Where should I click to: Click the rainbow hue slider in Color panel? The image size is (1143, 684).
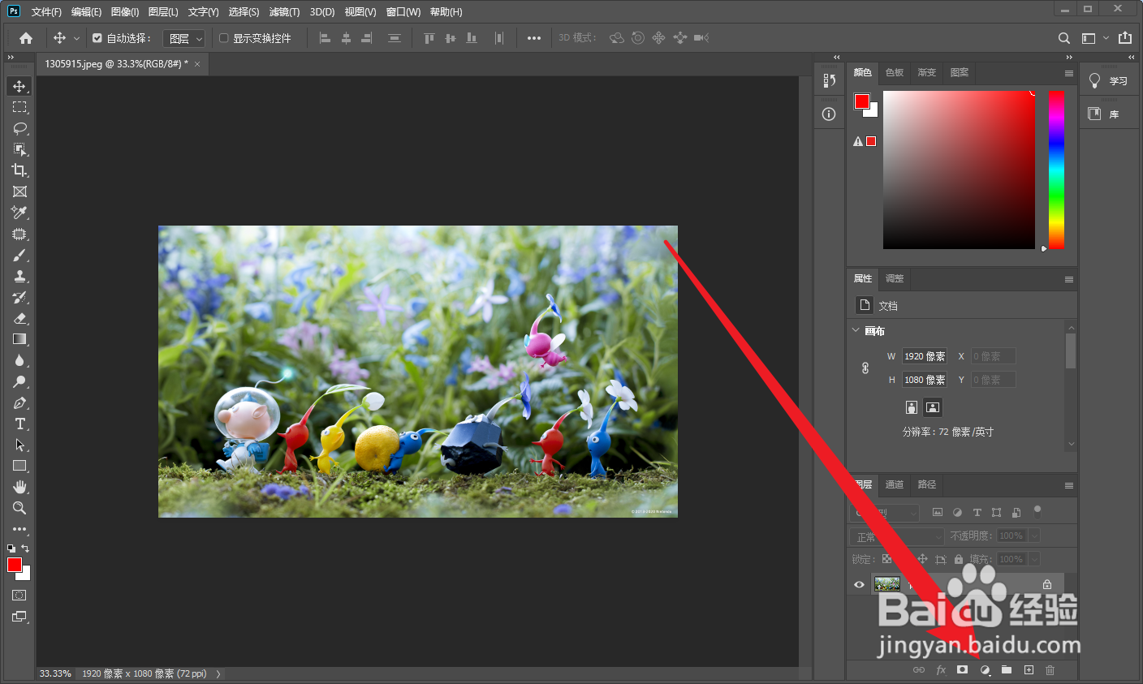1056,170
